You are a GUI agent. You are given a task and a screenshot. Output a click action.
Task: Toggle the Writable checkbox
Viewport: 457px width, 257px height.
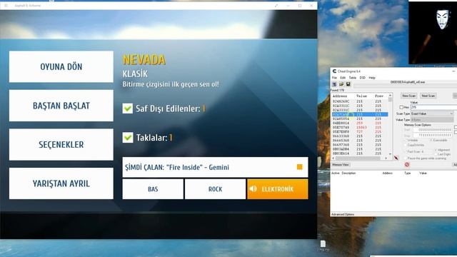pyautogui.click(x=406, y=140)
